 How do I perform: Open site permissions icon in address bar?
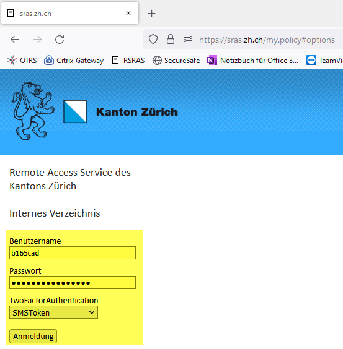click(x=188, y=40)
